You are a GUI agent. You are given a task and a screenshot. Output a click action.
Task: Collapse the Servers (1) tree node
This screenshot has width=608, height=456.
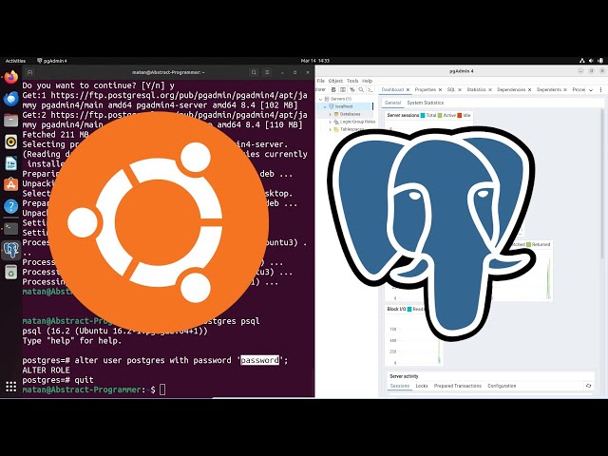[x=321, y=99]
